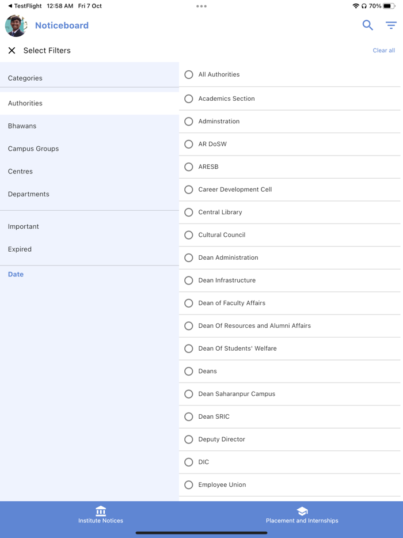Select Dean Of Students' Welfare option
This screenshot has height=538, width=403.
pos(189,348)
